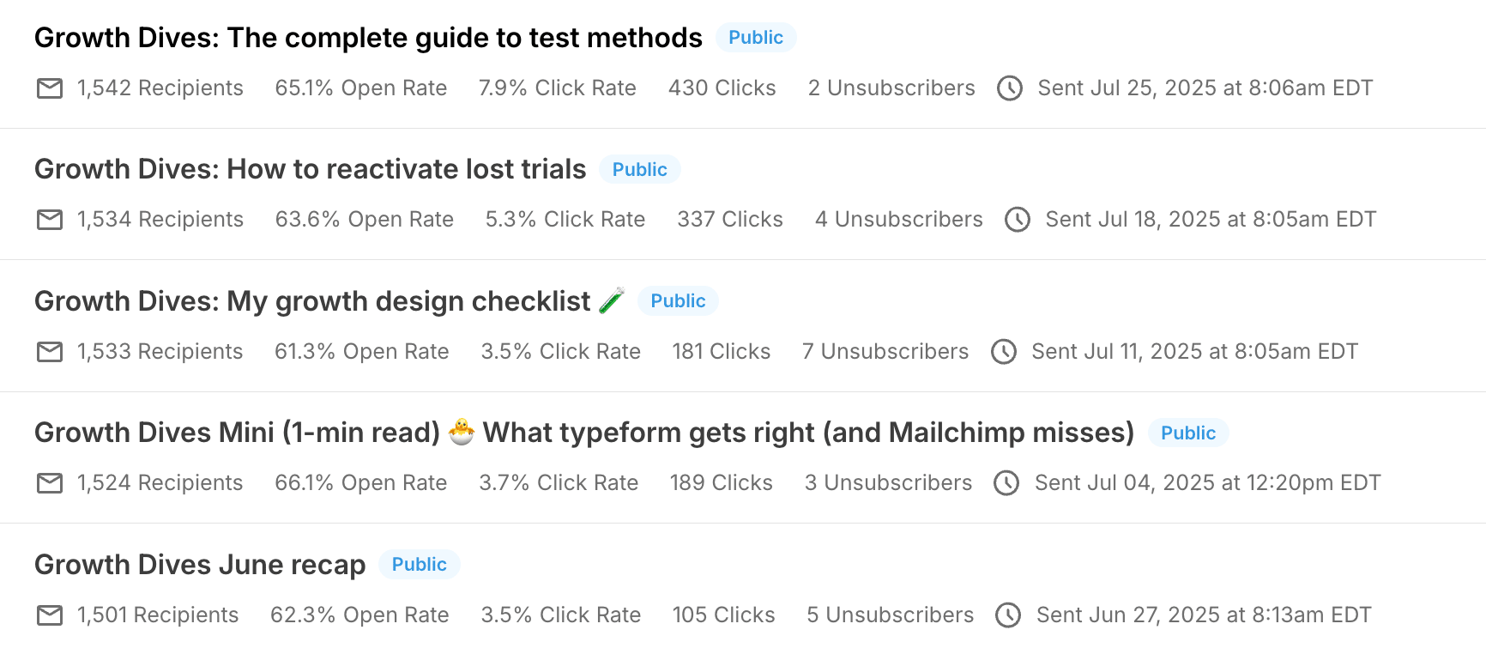Open 'How to reactivate lost trials' post
Screen dimensions: 1486x654
tap(310, 169)
